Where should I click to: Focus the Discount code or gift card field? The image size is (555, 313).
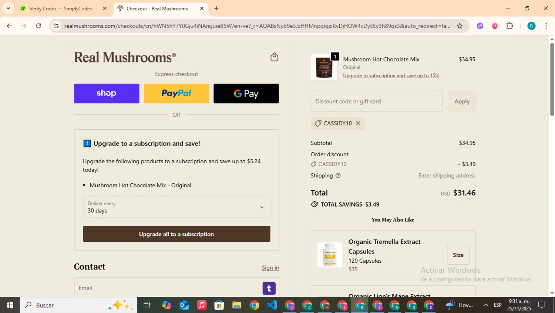click(377, 101)
